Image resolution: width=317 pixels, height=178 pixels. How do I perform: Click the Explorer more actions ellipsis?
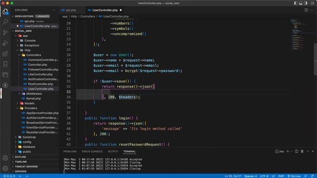(x=54, y=10)
